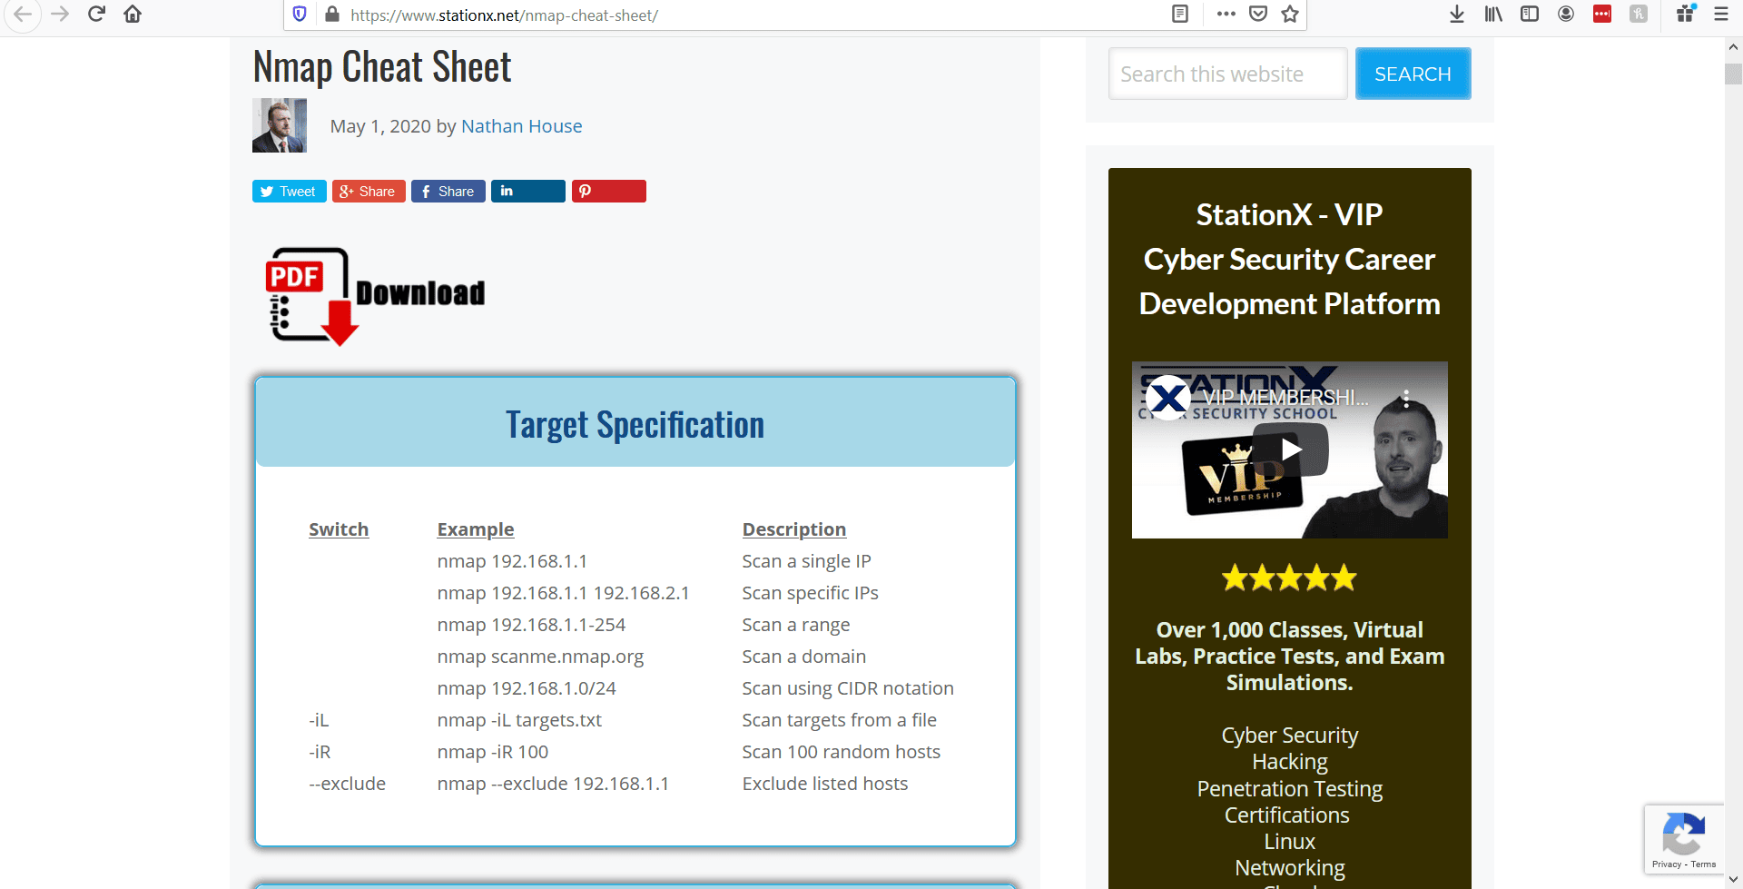This screenshot has width=1743, height=889.
Task: Click 'Networking' in the sidebar ad
Action: (x=1290, y=868)
